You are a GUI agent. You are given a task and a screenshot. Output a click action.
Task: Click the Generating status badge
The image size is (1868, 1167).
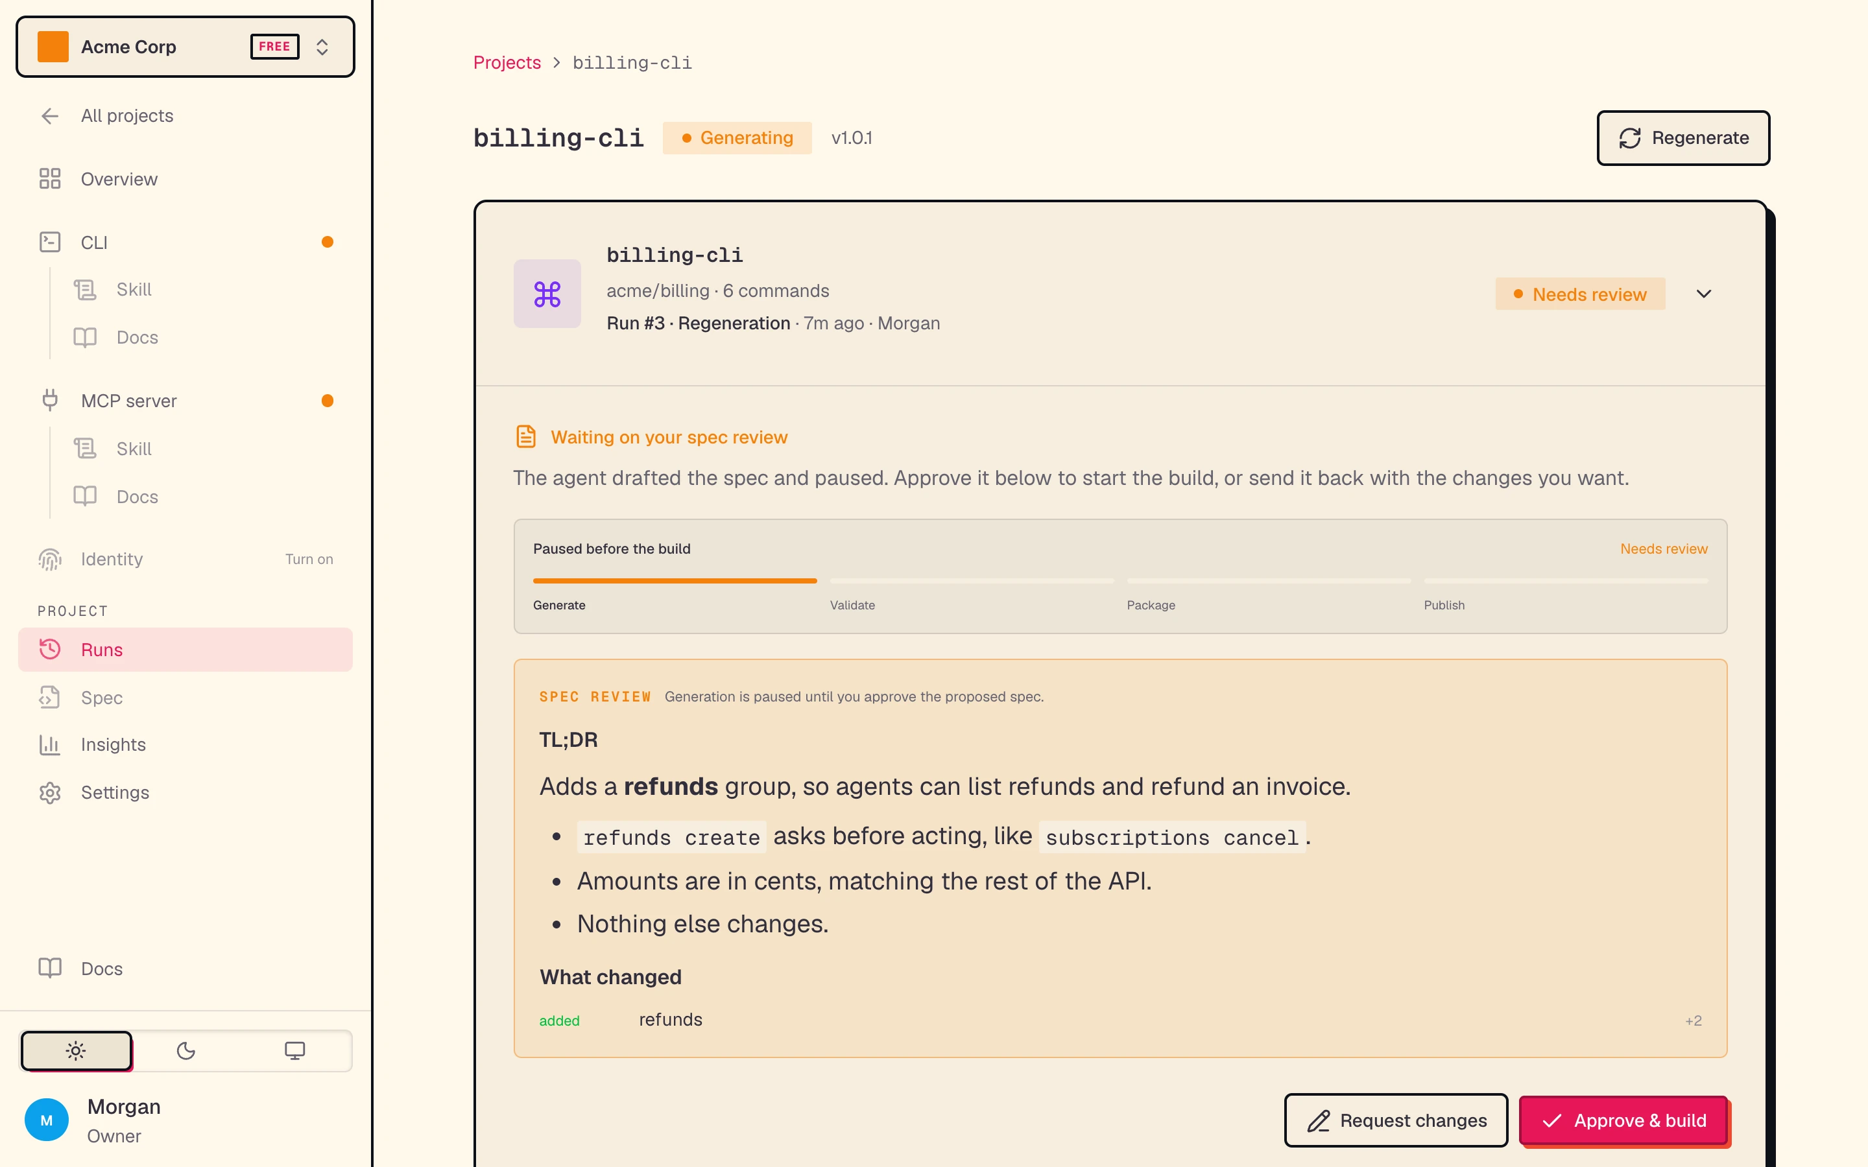point(737,138)
